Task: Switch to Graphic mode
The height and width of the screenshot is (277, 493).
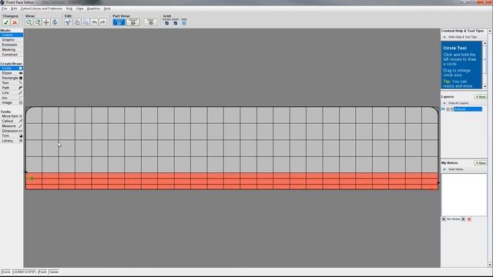Action: [x=12, y=40]
